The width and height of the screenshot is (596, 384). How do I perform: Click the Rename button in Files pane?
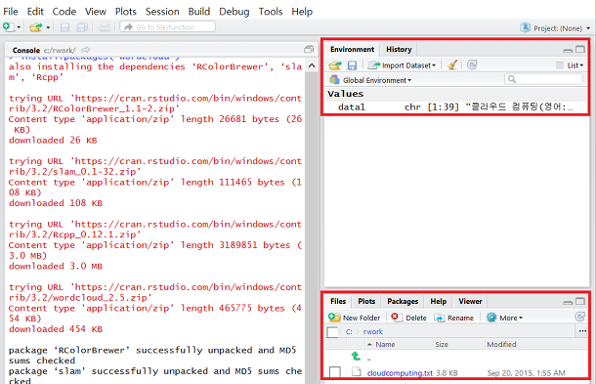tap(454, 318)
